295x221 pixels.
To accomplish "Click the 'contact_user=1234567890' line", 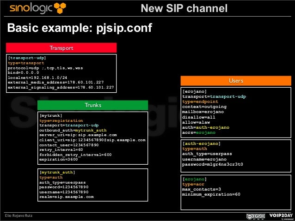I will pos(69,145).
